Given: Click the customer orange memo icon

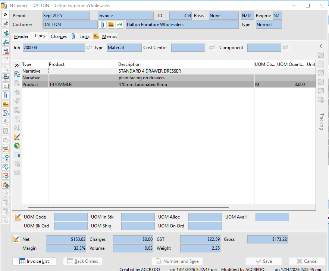Looking at the screenshot, I should click(111, 25).
